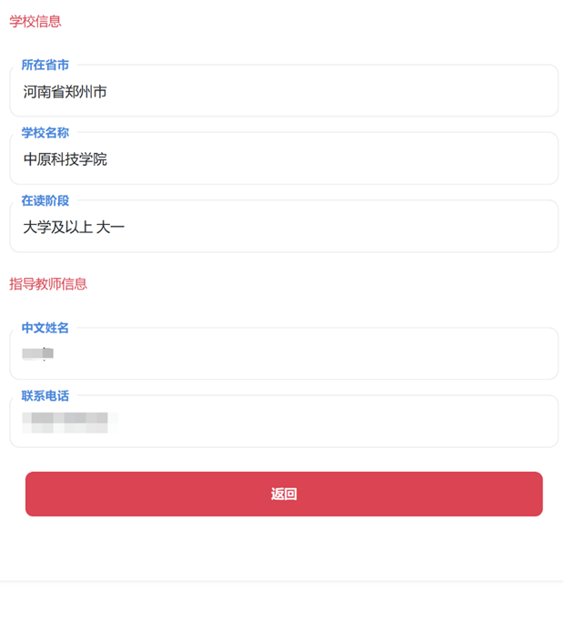Screen dimensions: 563x622
Task: Click the 指导教师信息 section heading
Action: click(48, 283)
